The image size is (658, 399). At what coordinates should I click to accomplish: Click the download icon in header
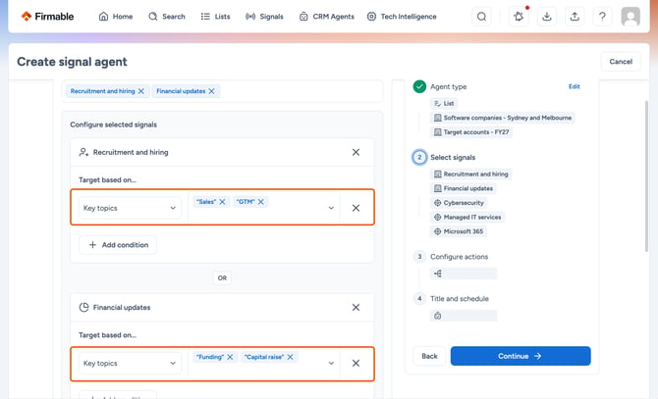[546, 17]
